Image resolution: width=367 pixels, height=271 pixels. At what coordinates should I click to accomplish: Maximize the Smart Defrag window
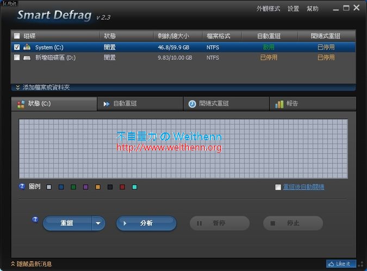pos(346,8)
